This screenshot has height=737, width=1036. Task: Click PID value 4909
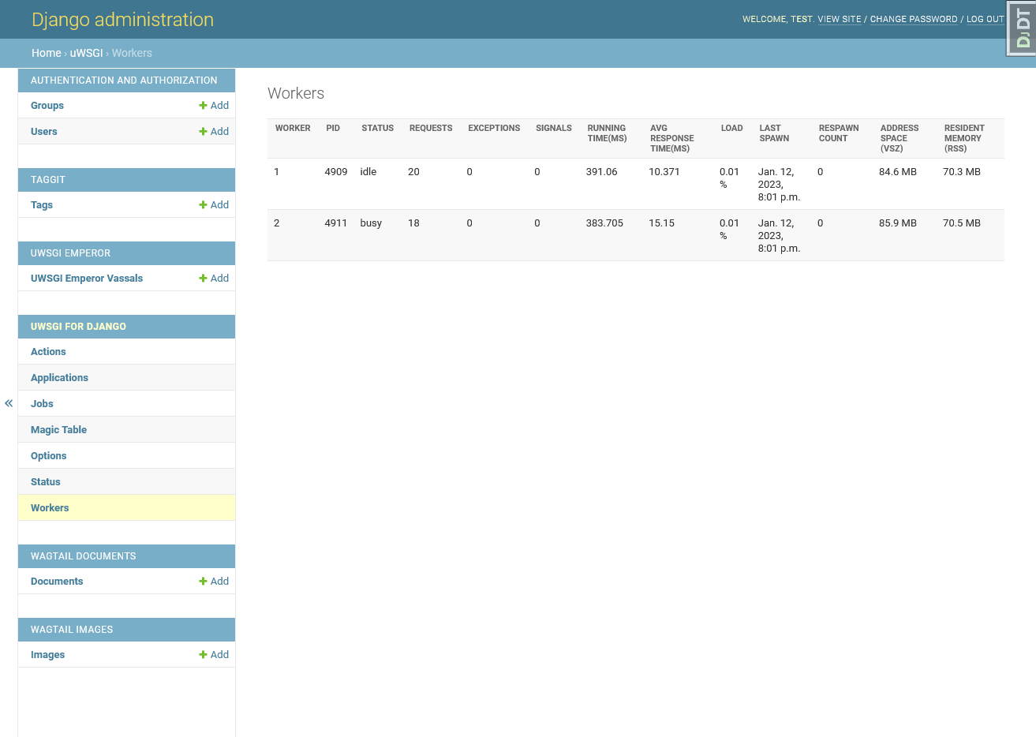coord(336,172)
